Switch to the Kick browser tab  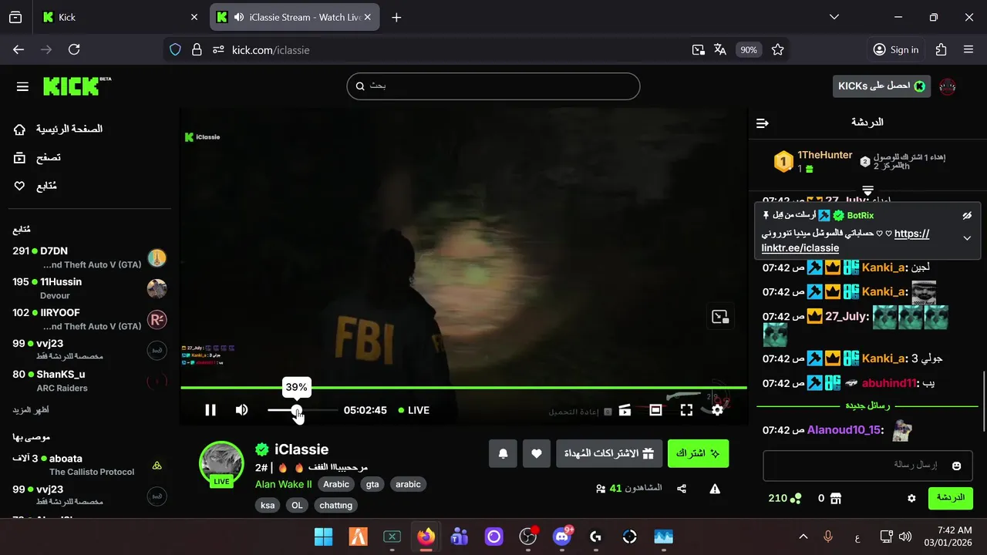coord(121,17)
